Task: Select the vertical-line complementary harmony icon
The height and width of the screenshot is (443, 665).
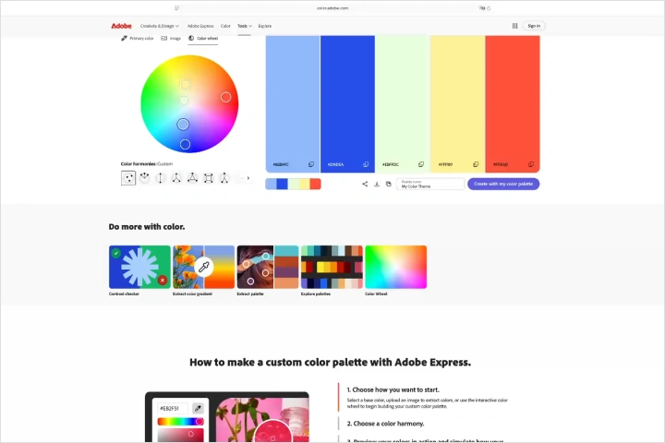Action: (x=161, y=178)
